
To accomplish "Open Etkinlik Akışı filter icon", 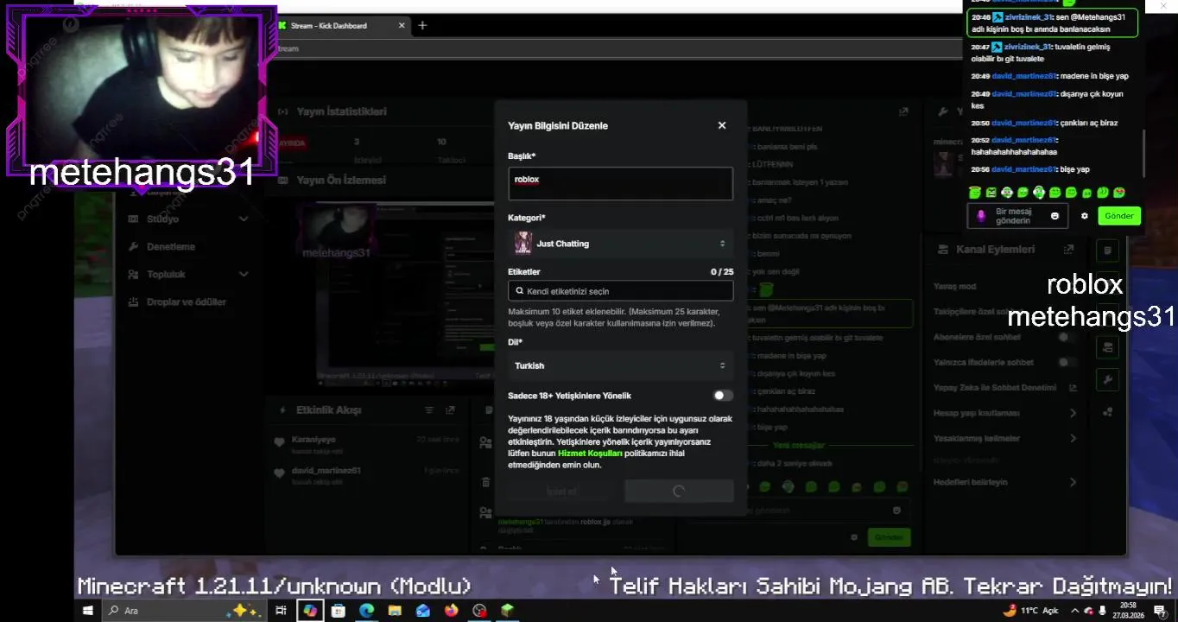I will point(429,410).
